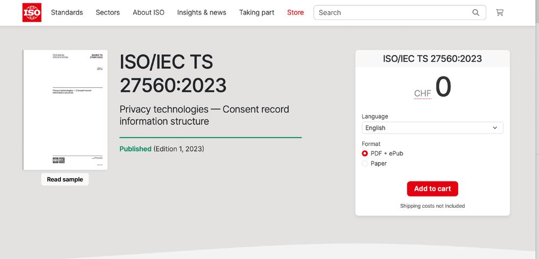
Task: Open the About ISO menu
Action: tap(149, 12)
